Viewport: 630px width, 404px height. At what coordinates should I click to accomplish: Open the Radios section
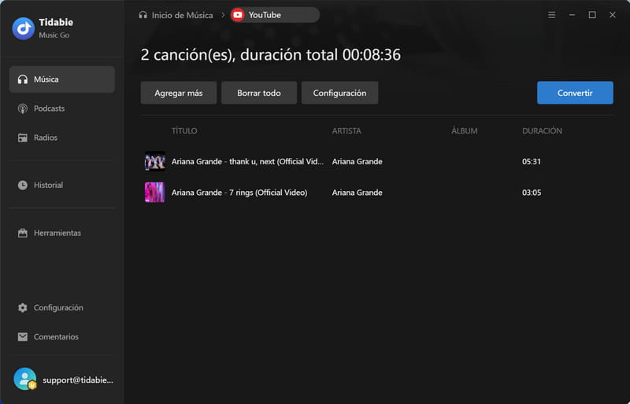coord(62,138)
